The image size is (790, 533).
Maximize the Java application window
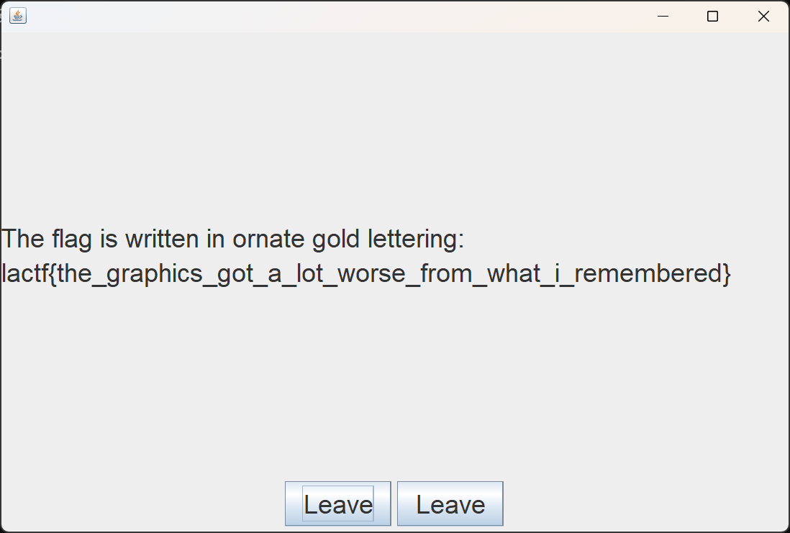(712, 16)
